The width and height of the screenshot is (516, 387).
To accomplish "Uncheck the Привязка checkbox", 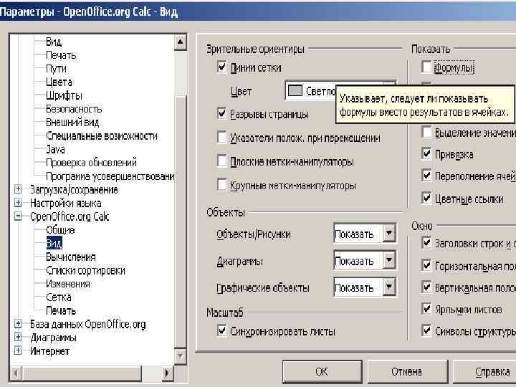I will (426, 153).
